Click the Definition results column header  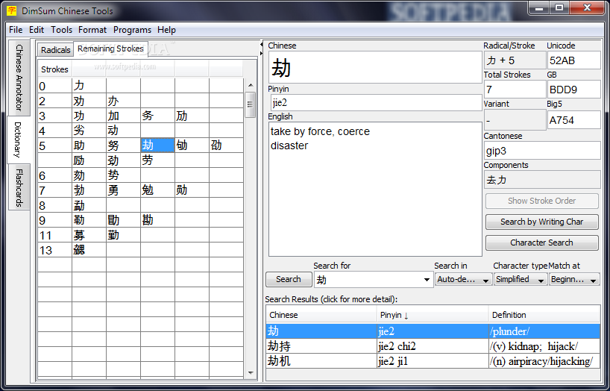coord(544,315)
